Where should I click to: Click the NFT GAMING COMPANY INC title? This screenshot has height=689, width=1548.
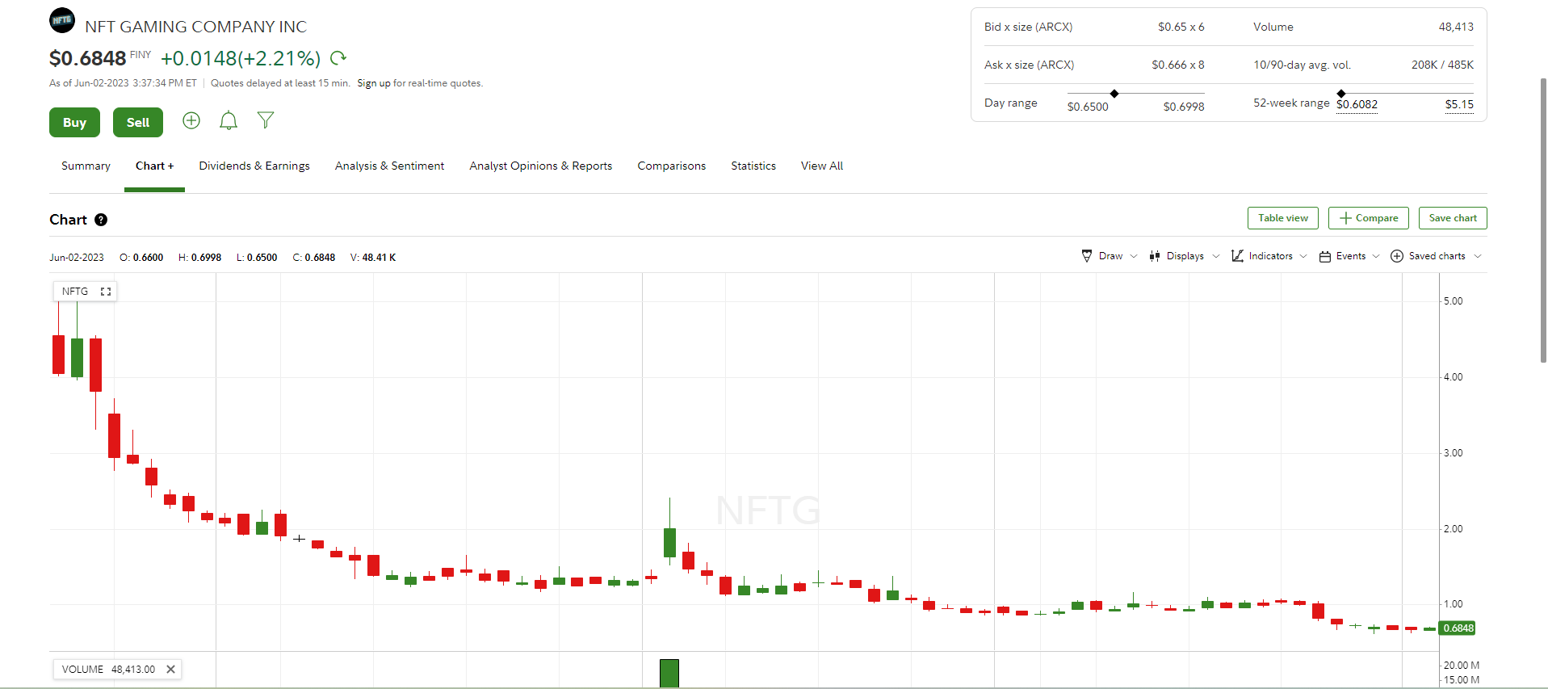195,27
